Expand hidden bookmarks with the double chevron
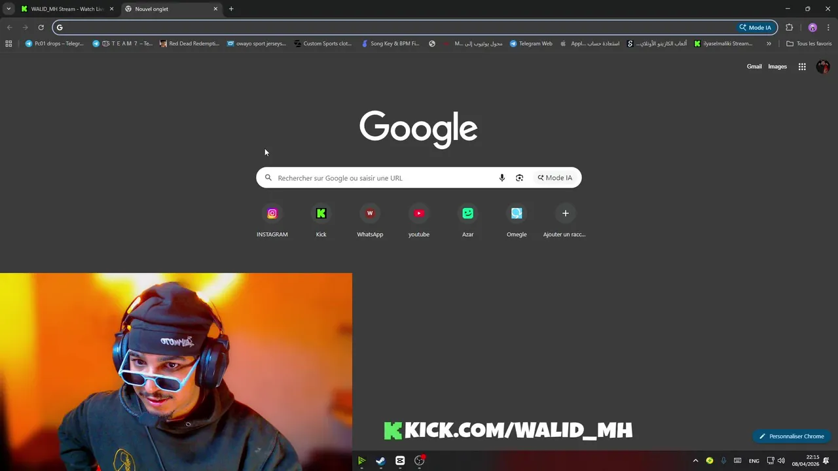The height and width of the screenshot is (471, 838). [769, 44]
